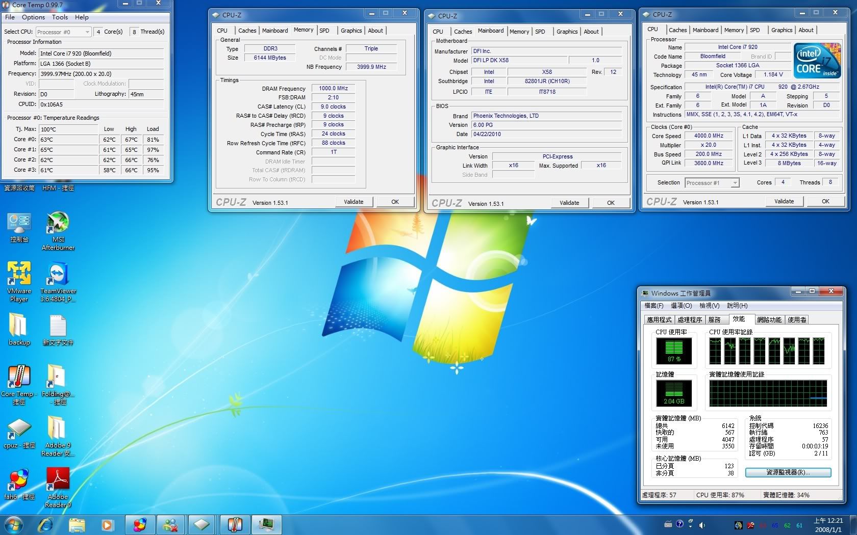Open Memory tab in the CPU-Z processor window

coord(734,30)
